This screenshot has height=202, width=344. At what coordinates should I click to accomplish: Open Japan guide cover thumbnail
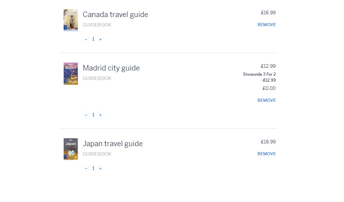pyautogui.click(x=71, y=149)
